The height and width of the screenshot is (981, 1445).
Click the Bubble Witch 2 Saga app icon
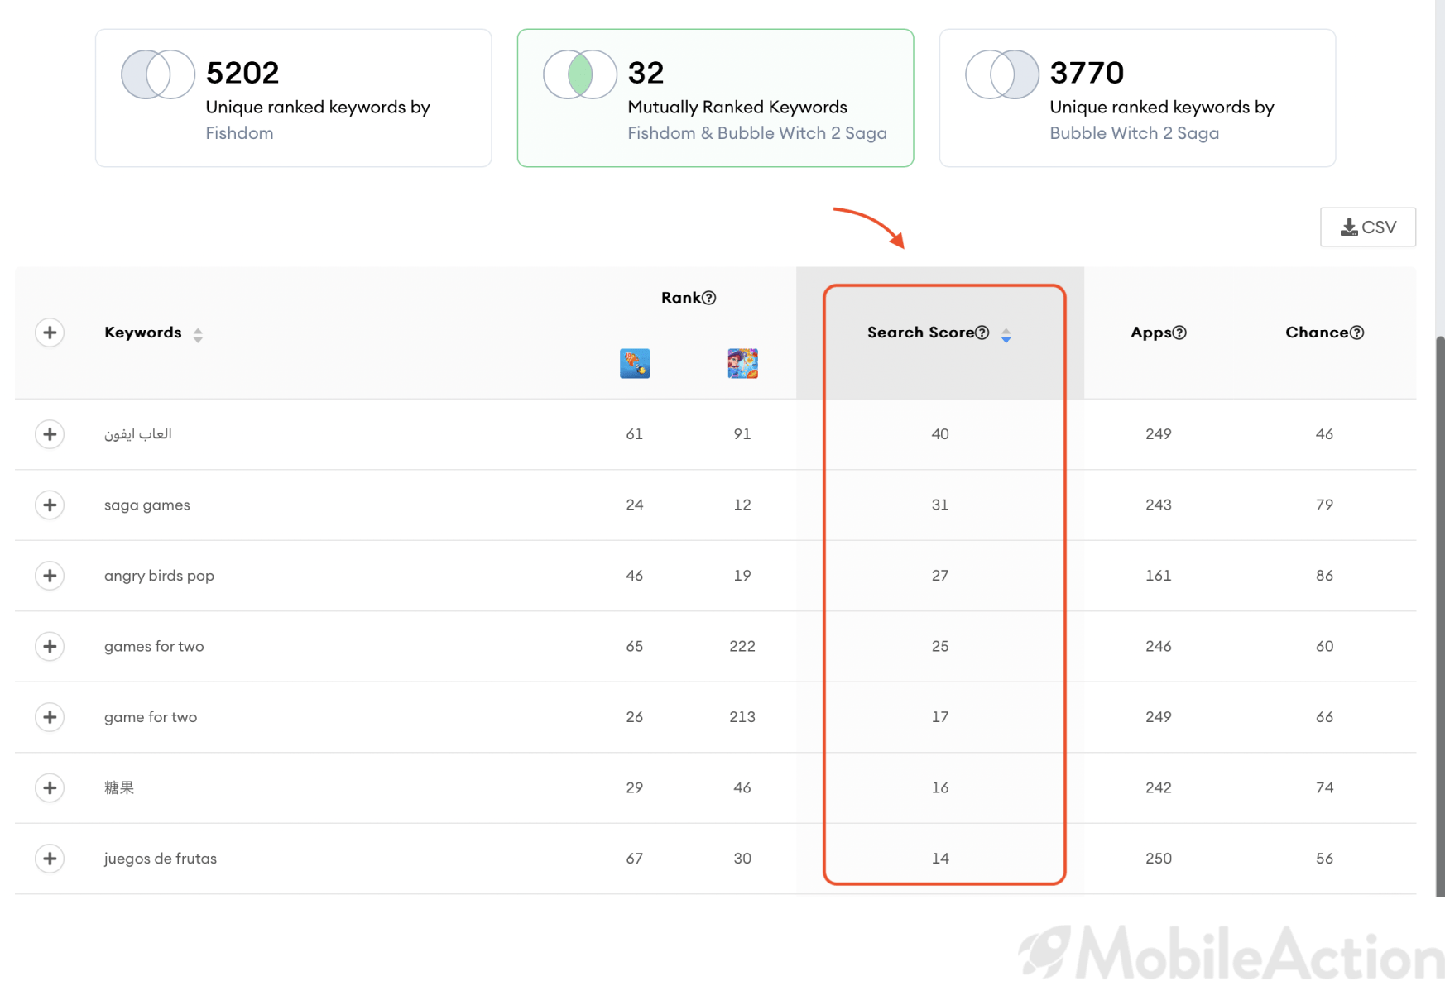[x=742, y=363]
